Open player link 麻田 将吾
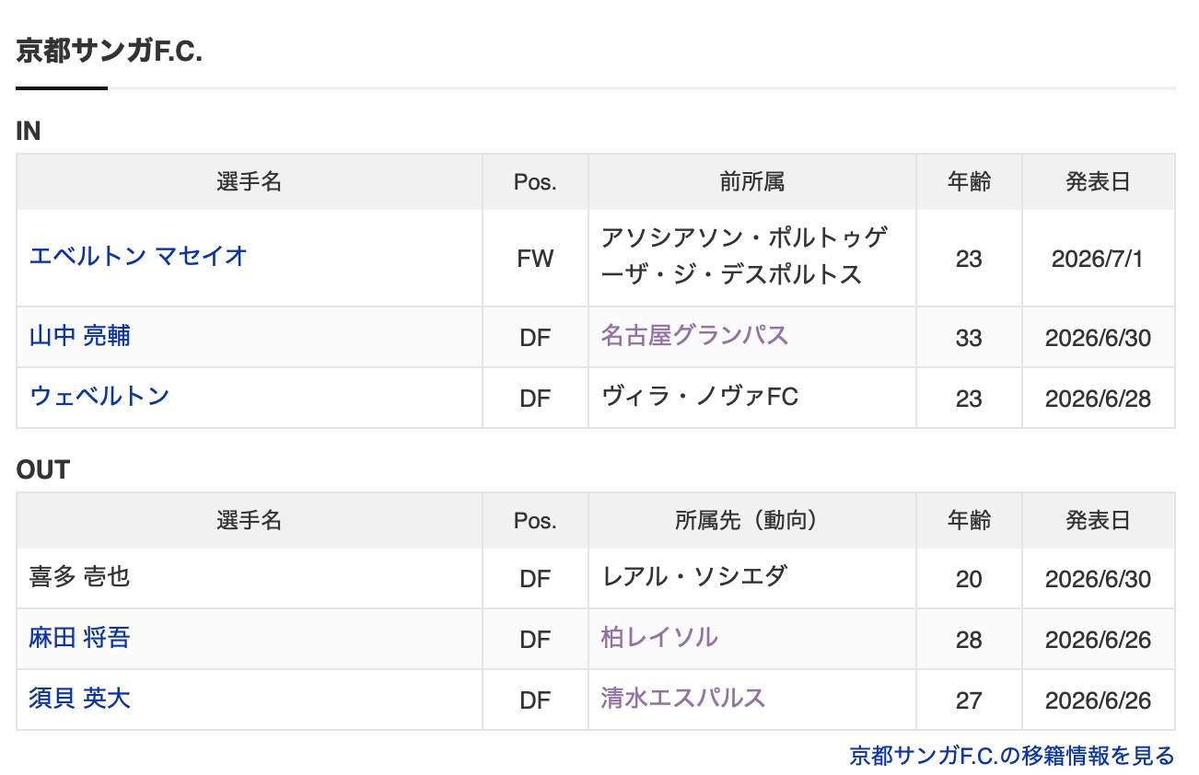Screen dimensions: 1199x775 coord(80,637)
